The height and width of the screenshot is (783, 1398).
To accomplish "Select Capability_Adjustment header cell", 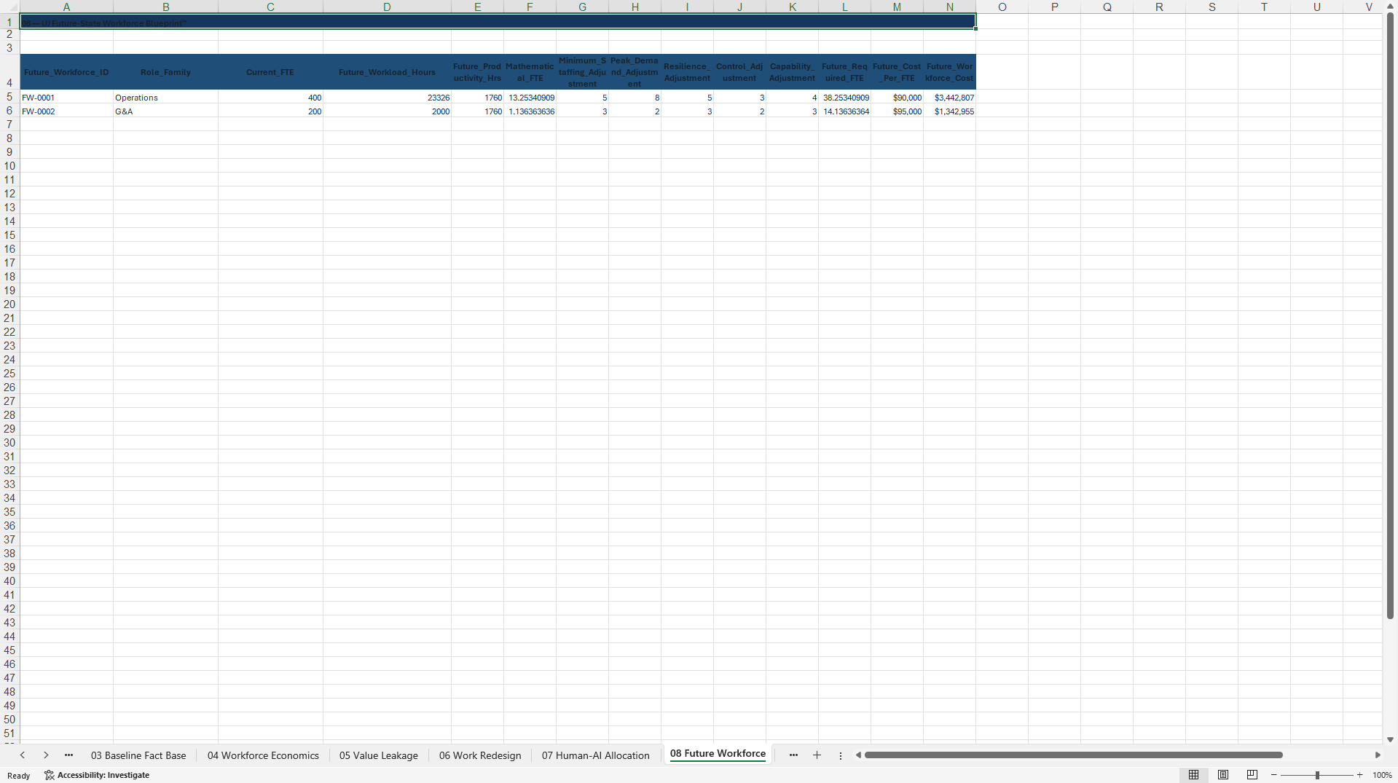I will (792, 72).
